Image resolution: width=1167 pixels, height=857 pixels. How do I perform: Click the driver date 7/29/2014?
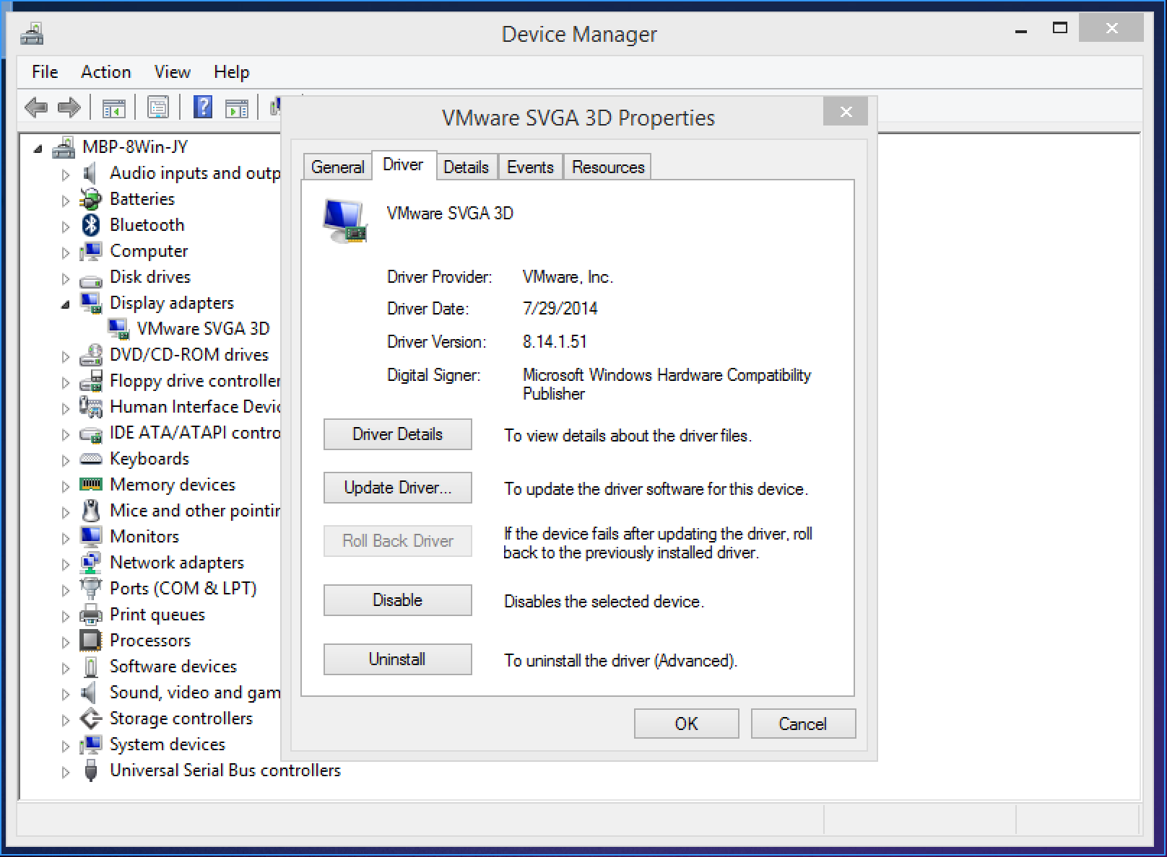[x=560, y=309]
